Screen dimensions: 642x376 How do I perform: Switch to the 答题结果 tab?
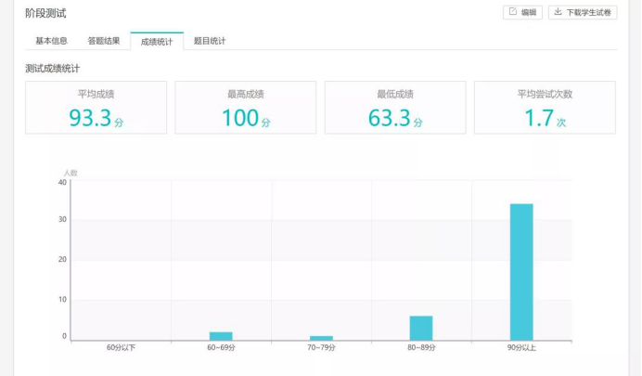pyautogui.click(x=104, y=41)
